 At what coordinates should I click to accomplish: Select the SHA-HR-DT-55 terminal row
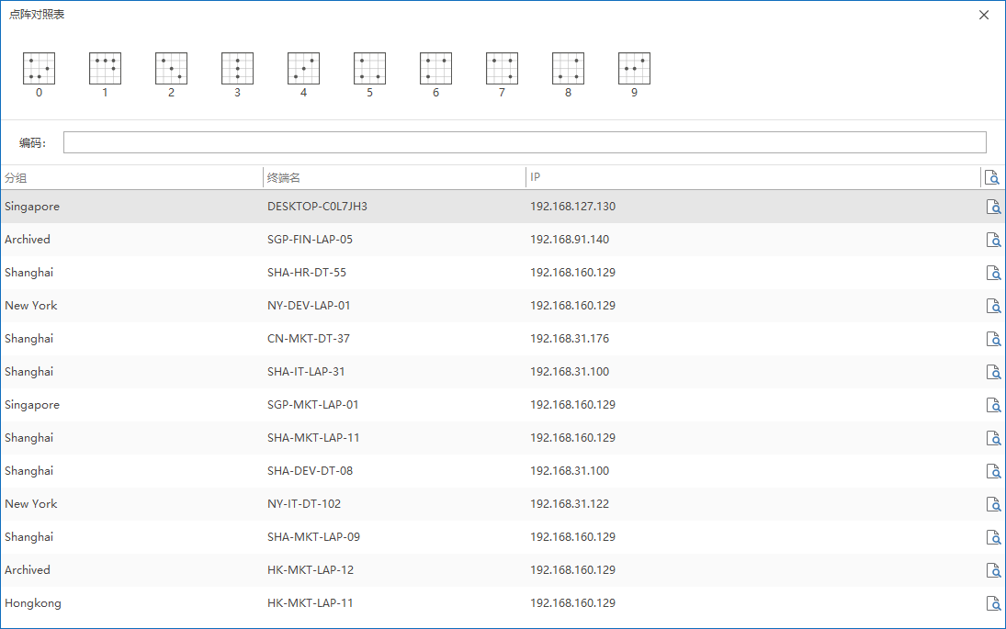click(x=307, y=273)
